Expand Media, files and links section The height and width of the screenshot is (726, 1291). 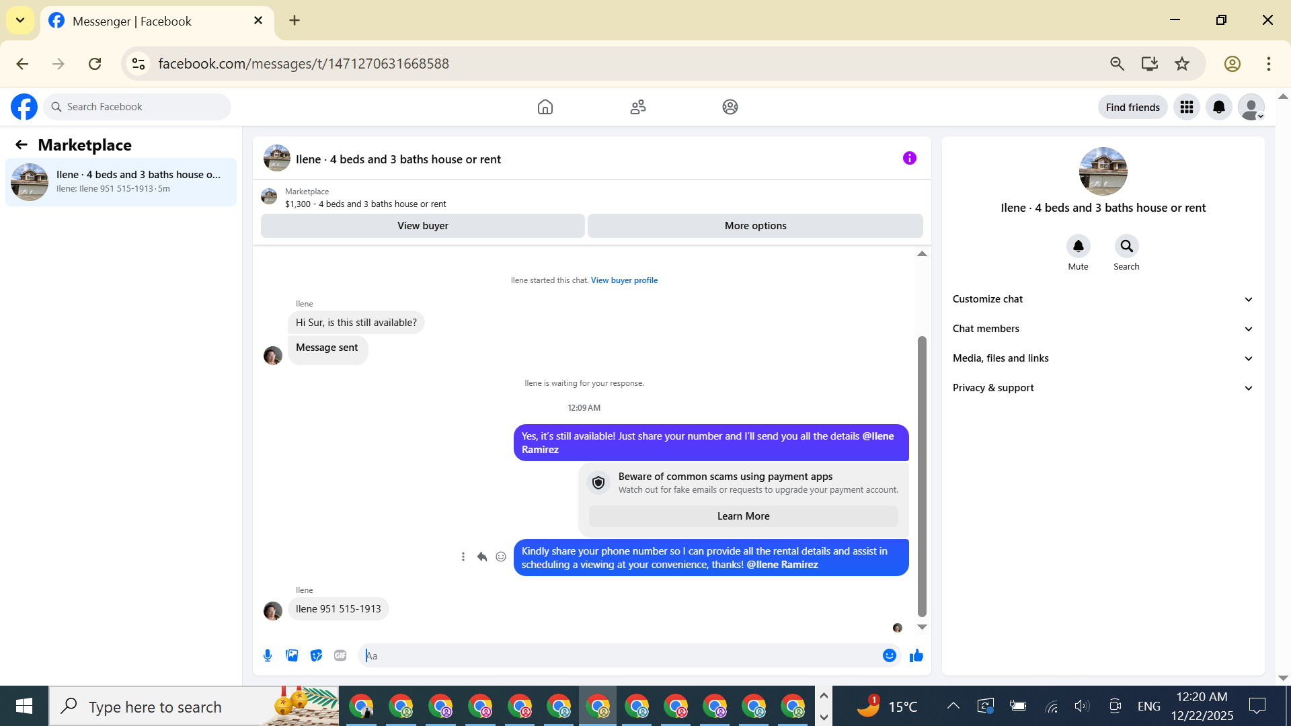tap(1103, 358)
